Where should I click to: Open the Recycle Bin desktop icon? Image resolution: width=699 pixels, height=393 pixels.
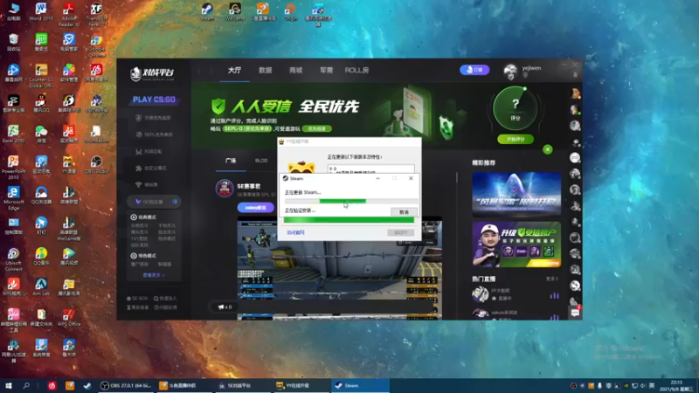click(x=13, y=41)
